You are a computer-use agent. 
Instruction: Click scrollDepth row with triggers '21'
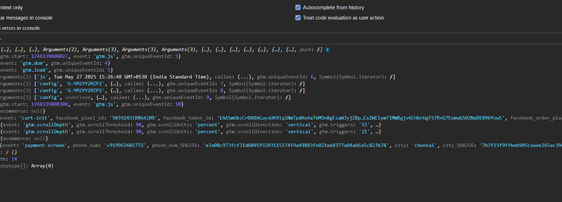coord(190,132)
